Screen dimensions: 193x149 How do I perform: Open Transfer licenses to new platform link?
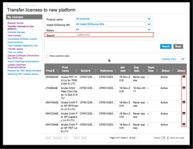click(x=20, y=28)
